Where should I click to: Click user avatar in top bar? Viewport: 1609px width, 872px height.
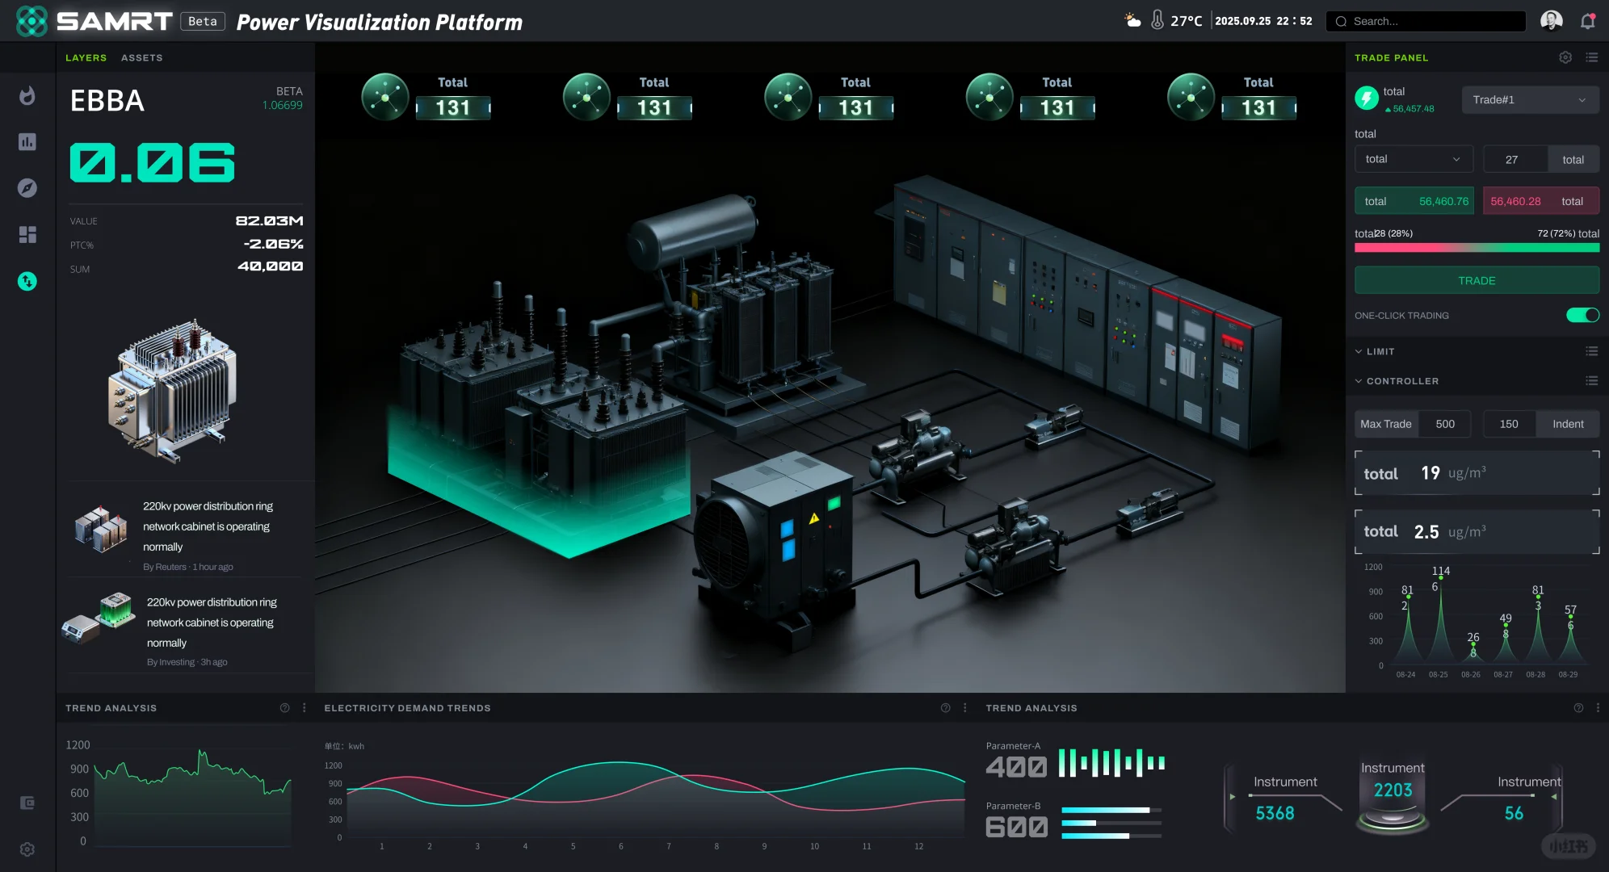coord(1551,21)
